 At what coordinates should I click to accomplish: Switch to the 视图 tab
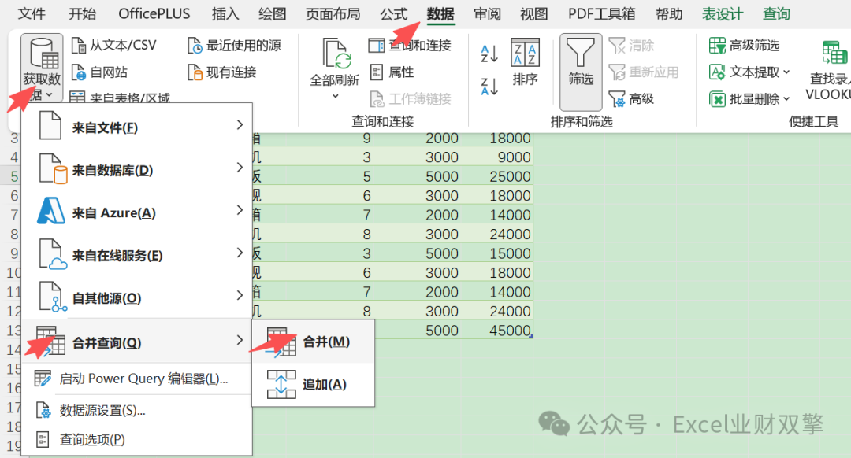coord(534,13)
